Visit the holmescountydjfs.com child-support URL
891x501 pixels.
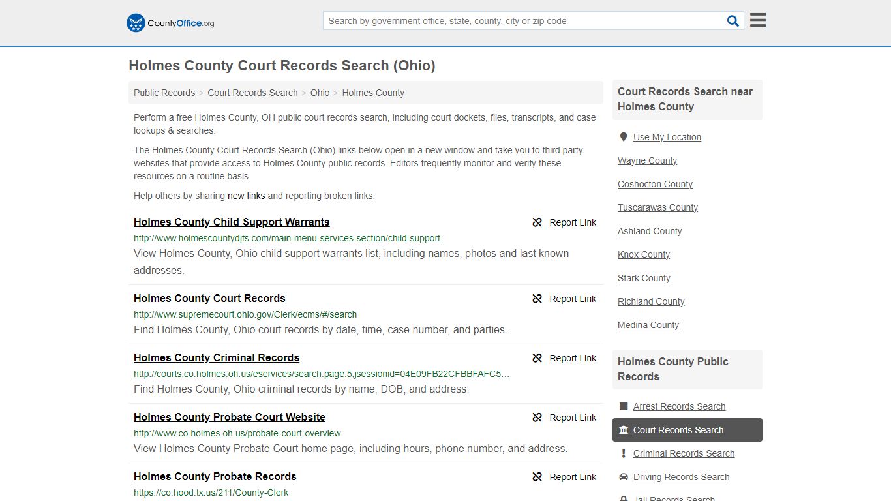(x=287, y=238)
